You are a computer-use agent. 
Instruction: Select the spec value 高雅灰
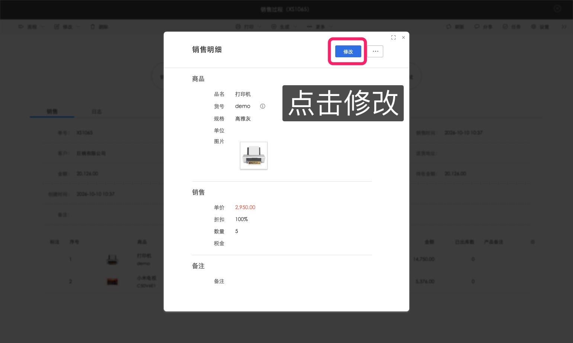click(243, 119)
